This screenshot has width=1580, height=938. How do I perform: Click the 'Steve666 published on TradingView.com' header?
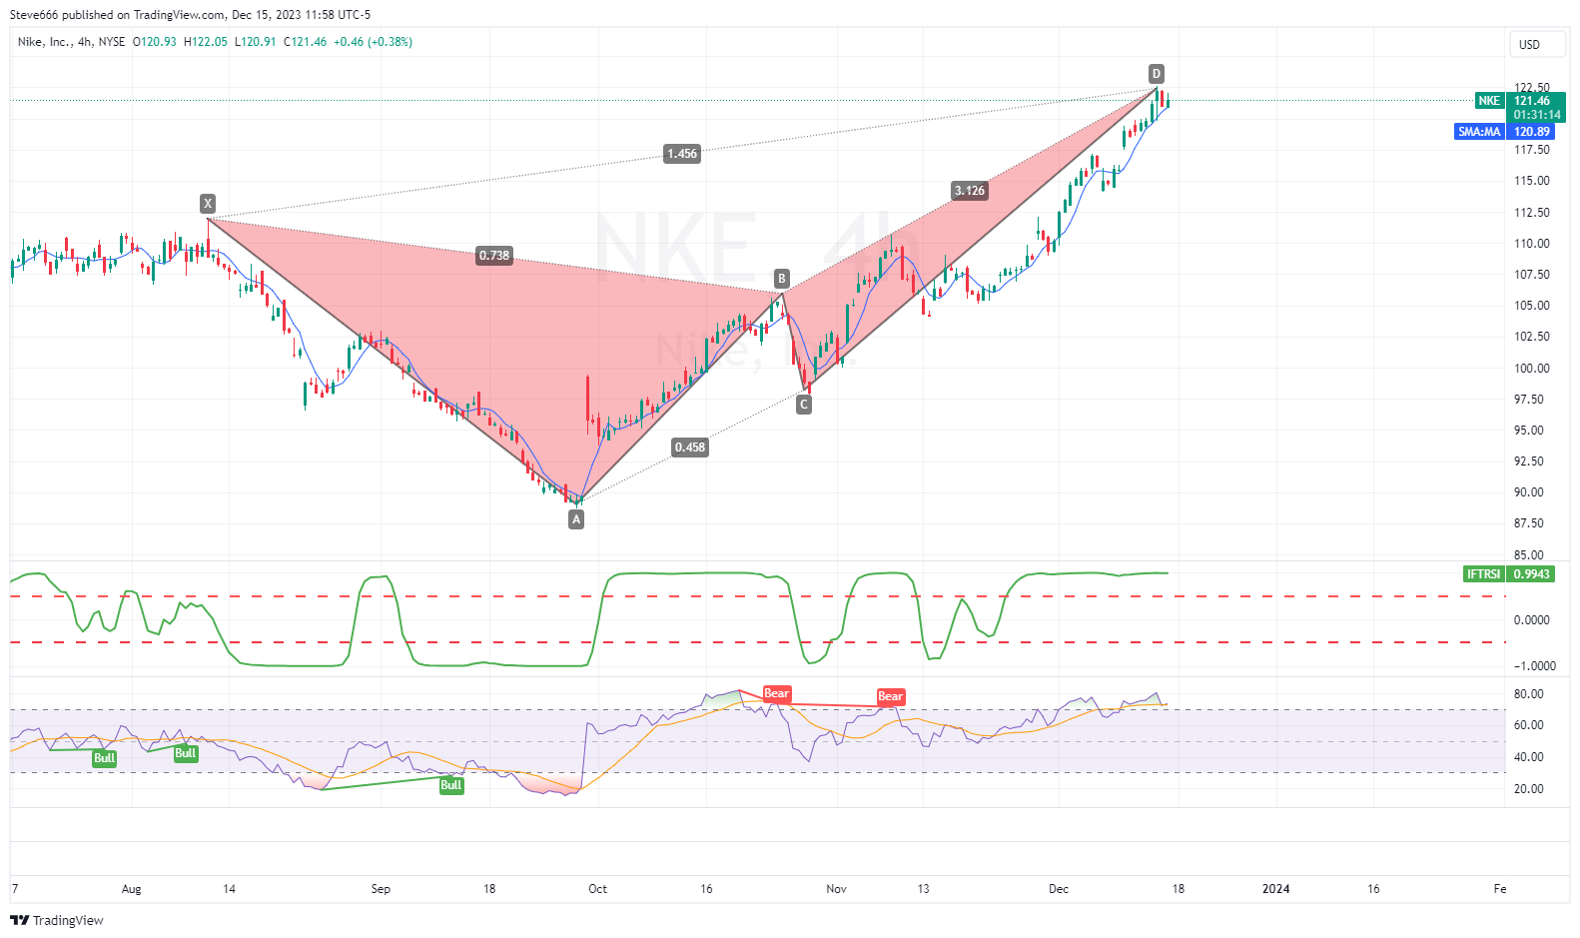click(117, 15)
